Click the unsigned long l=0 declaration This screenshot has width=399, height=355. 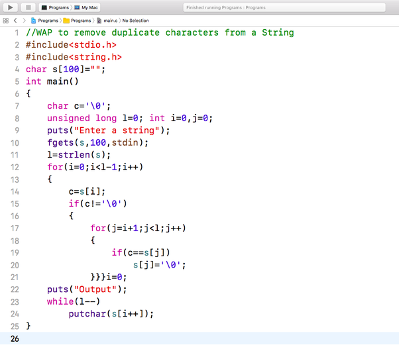pyautogui.click(x=95, y=118)
